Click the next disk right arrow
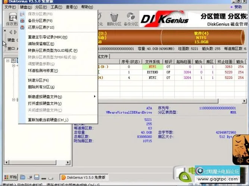Screen dimensions: 249x186 click(x=15, y=32)
